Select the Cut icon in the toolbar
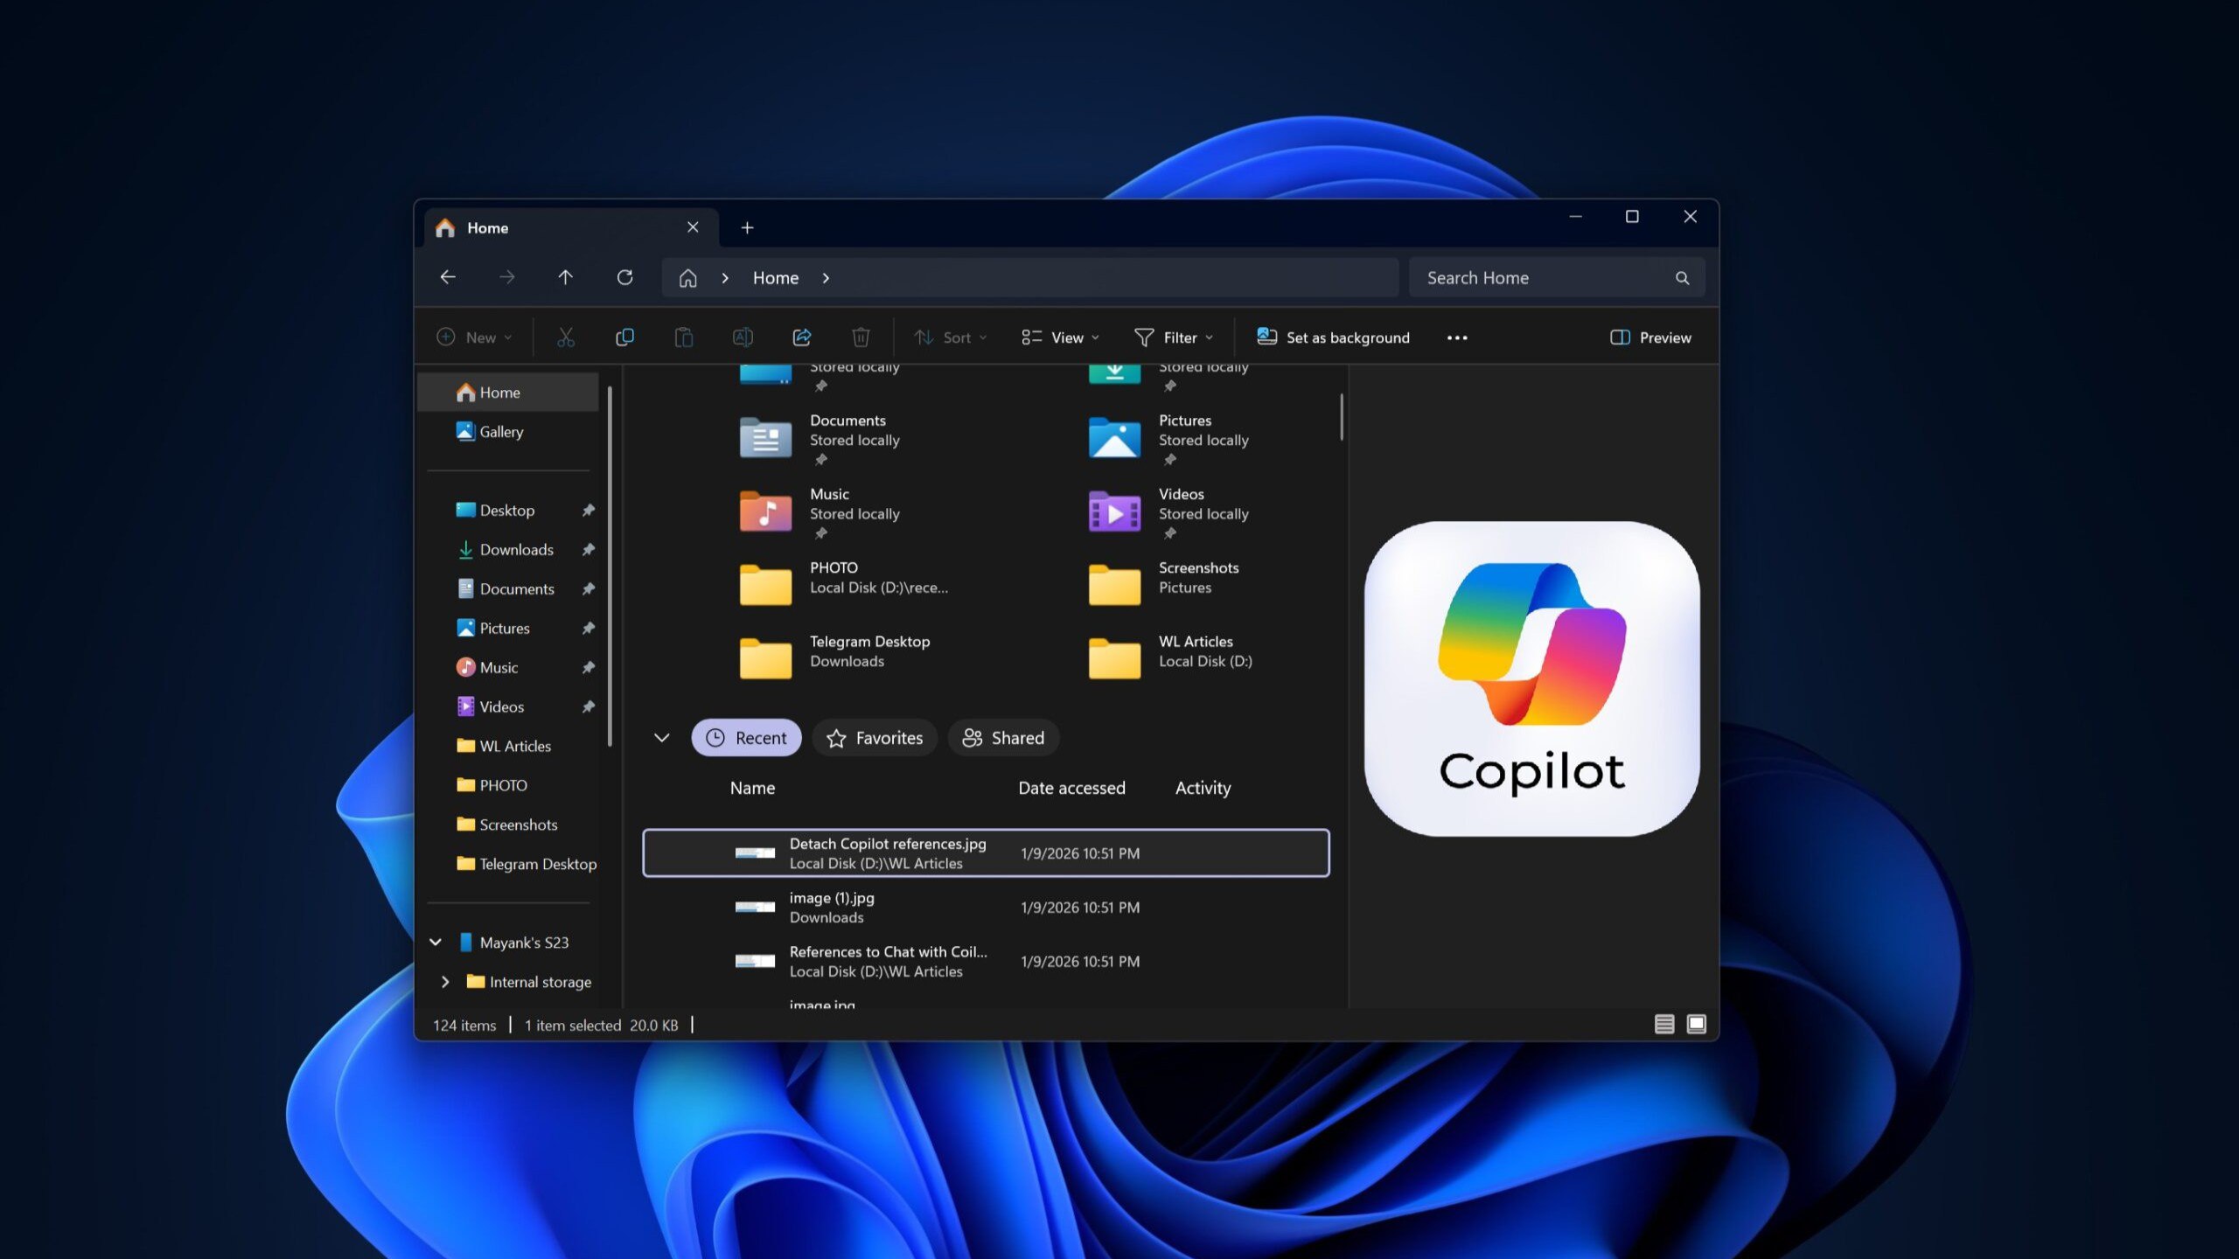 [x=564, y=337]
